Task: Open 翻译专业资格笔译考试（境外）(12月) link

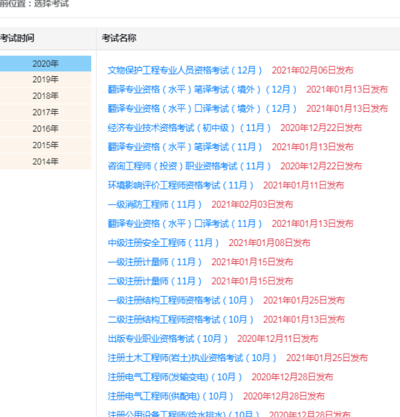Action: (202, 89)
